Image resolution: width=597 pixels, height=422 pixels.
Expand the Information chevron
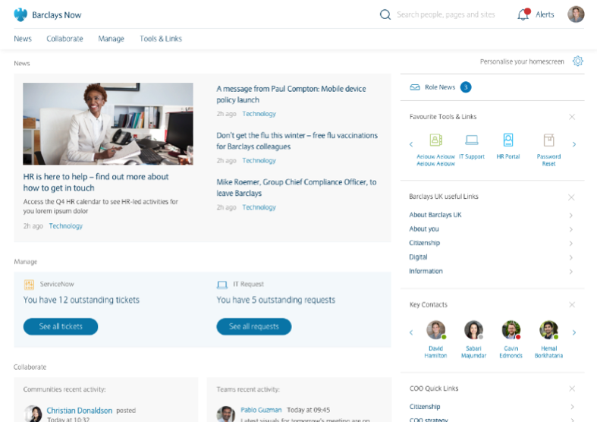point(571,272)
